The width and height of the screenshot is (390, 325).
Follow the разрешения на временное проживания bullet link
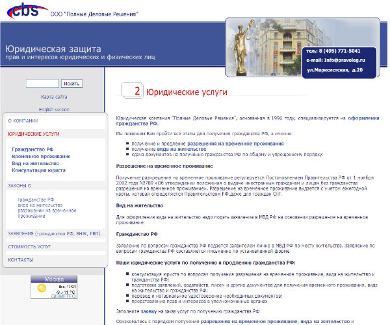point(235,144)
